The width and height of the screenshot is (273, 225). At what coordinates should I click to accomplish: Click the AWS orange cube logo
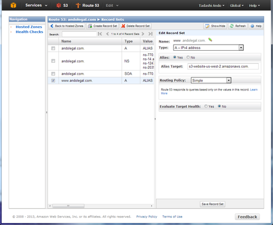[x=13, y=5]
